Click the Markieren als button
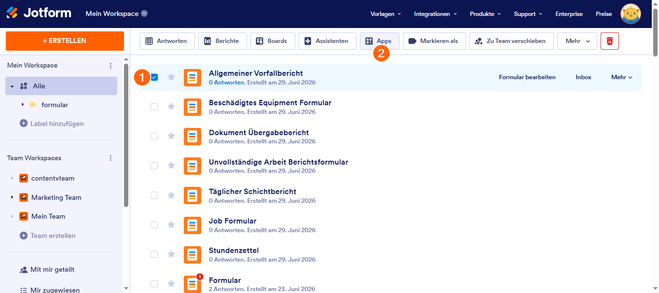 (x=434, y=41)
